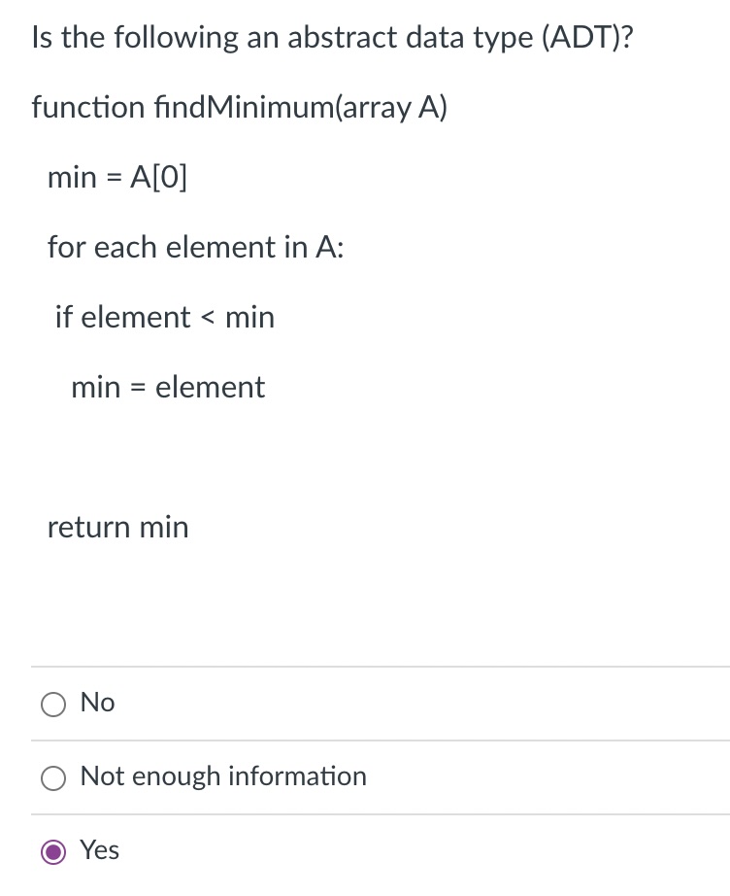Click the "min = element" code line
Screen dimensions: 730x896
167,387
